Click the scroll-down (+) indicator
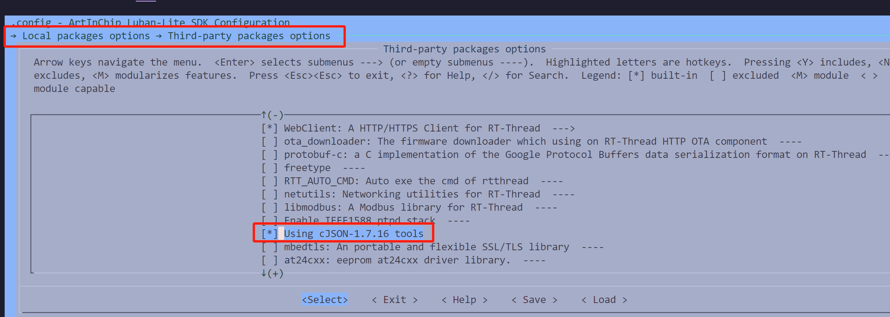The width and height of the screenshot is (890, 317). coord(272,274)
